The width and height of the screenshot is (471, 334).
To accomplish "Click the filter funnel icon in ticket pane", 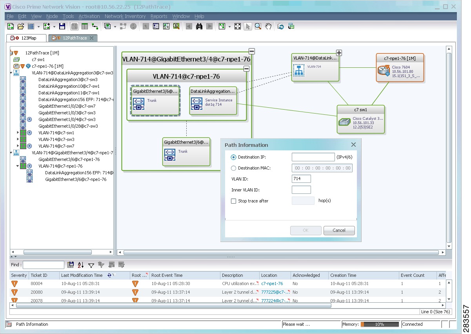I will 91,265.
